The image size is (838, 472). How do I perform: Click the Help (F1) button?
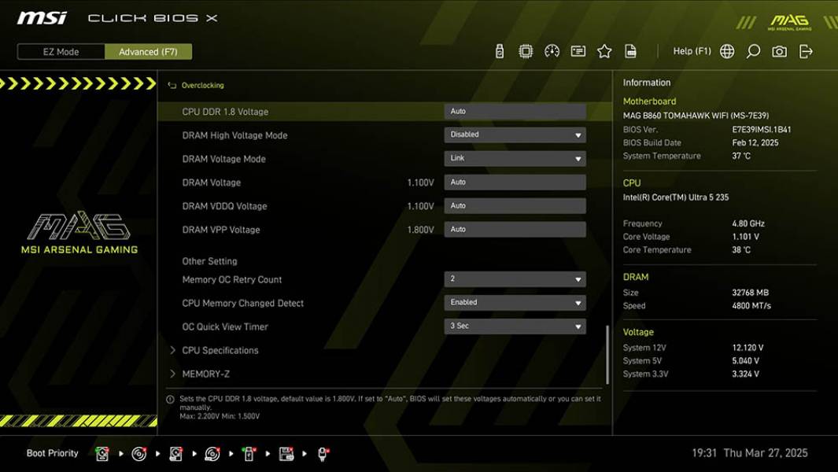point(692,51)
